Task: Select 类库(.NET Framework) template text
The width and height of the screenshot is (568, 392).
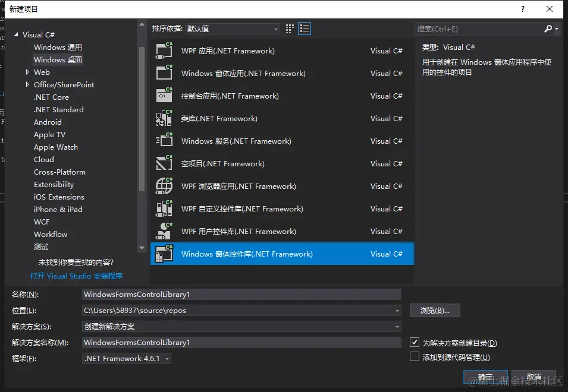Action: point(219,118)
